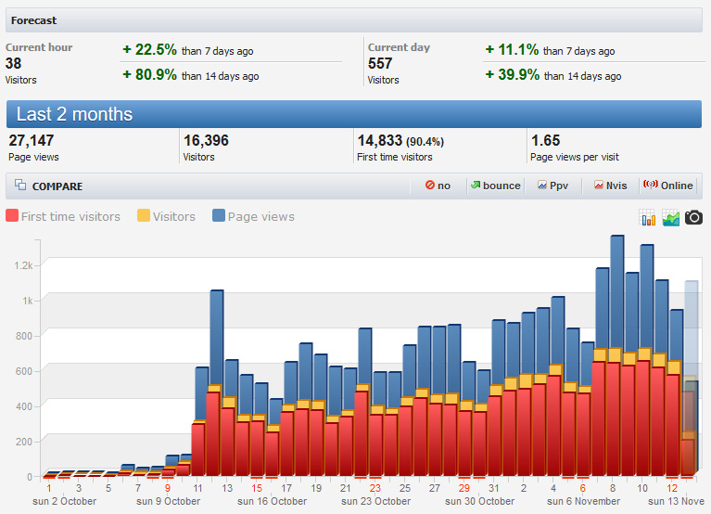
Task: Click the Online broadcast signal icon
Action: [x=651, y=185]
